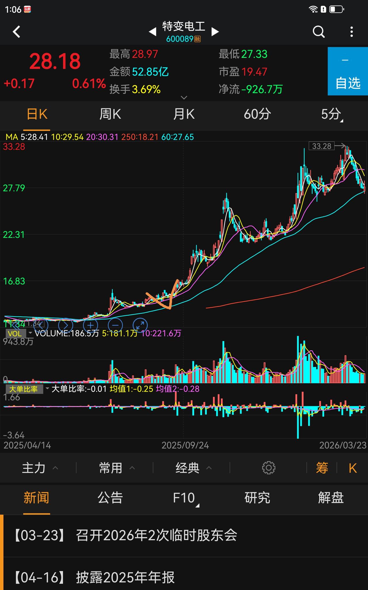Tap the 金额 52.85亿 value
This screenshot has width=368, height=590.
pyautogui.click(x=150, y=72)
